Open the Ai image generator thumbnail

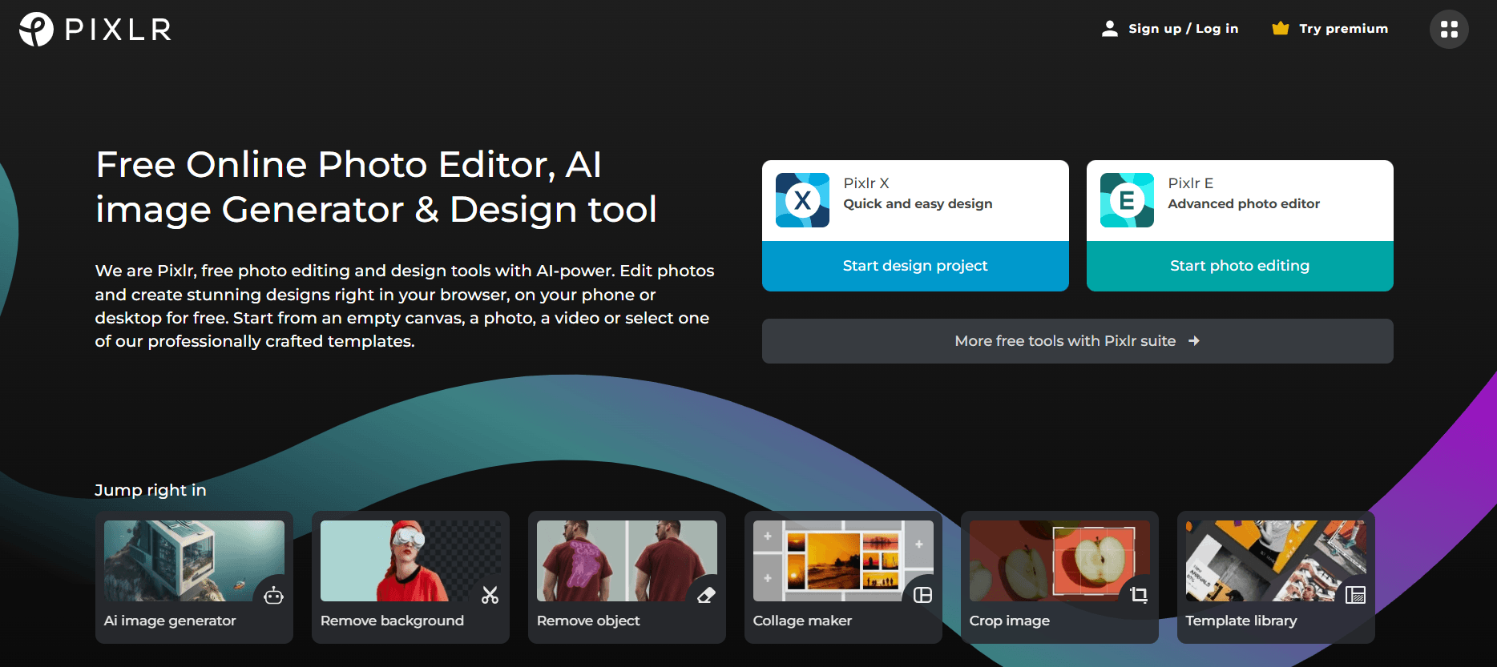coord(194,561)
